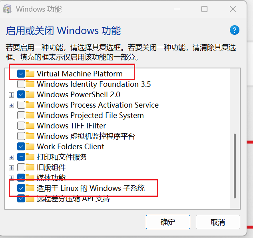
Task: Enable Windows Projected File System checkbox
Action: tap(21, 115)
